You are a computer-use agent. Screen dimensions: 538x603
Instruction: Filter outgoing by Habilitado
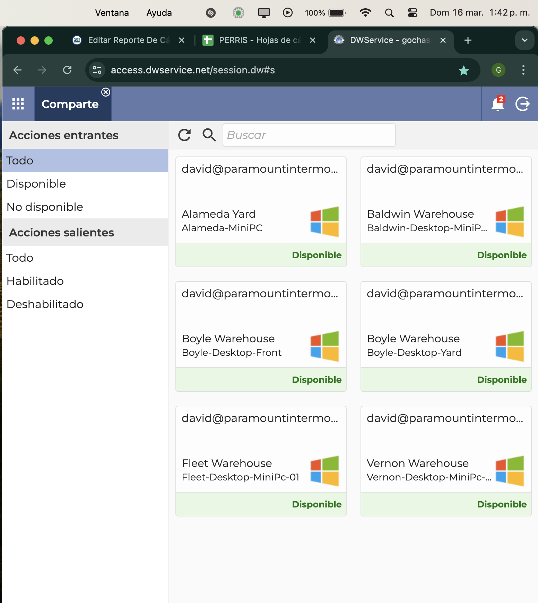coord(85,281)
